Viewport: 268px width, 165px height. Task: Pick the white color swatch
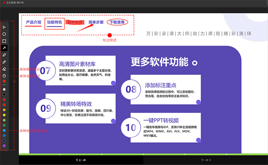click(4, 89)
